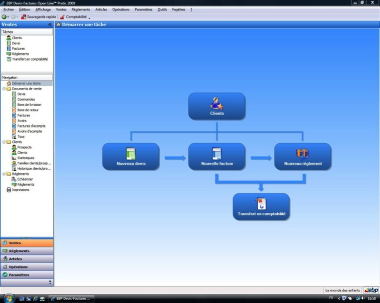Click the FR language indicator in taskbar
Viewport: 380px width, 303px height.
coord(331,298)
